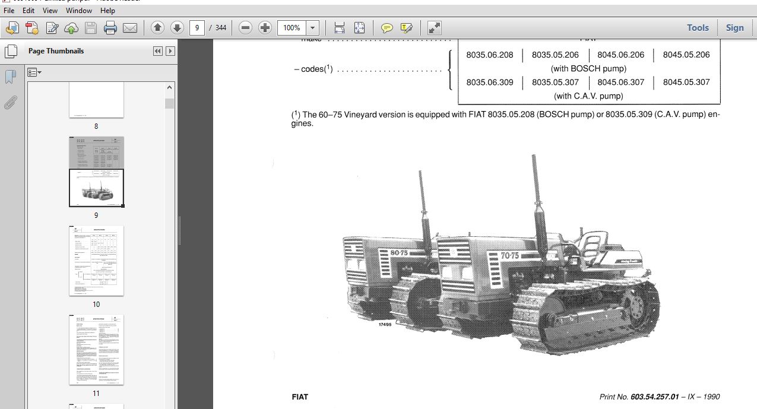Open the Attachments paperclip sidebar icon
Viewport: 757px width, 409px height.
[10, 102]
